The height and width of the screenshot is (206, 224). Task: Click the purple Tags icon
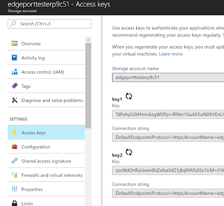pos(15,86)
